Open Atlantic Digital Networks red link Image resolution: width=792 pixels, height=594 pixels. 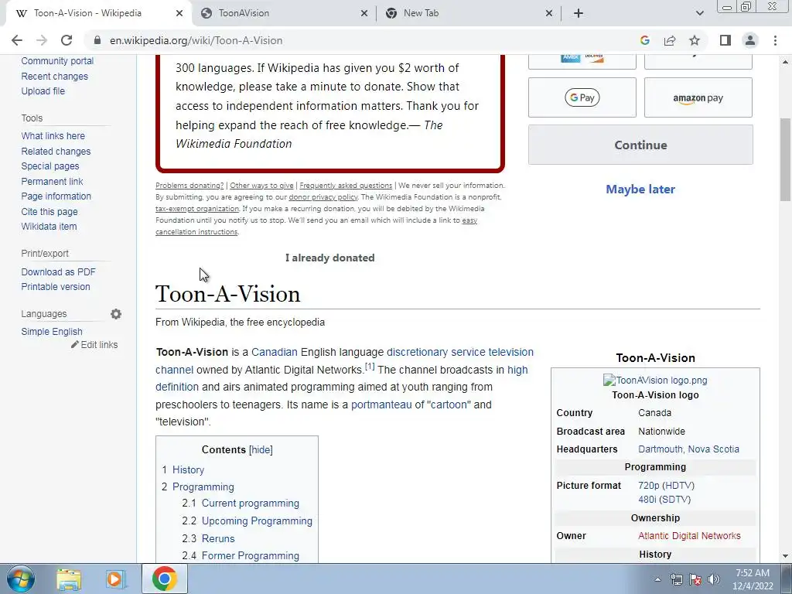[x=689, y=536]
